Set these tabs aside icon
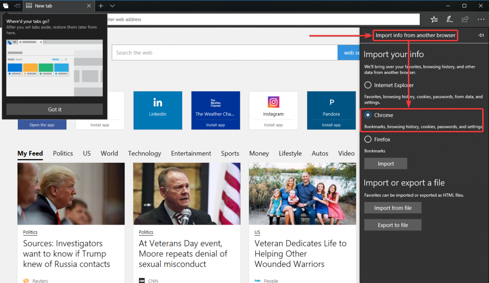489x283 pixels. pos(17,6)
